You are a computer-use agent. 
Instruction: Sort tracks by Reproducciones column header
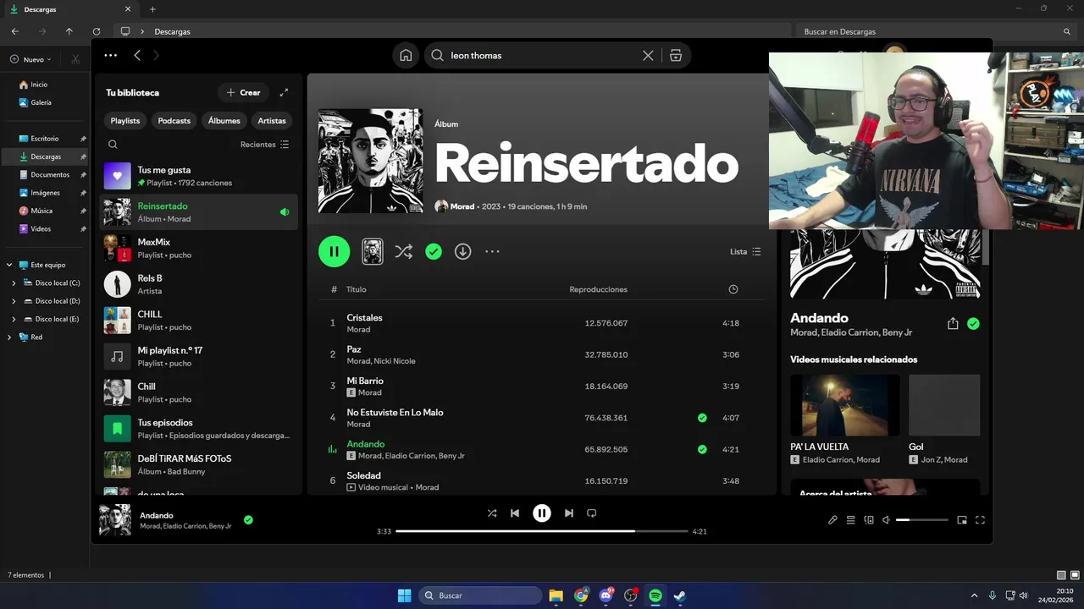pos(598,289)
